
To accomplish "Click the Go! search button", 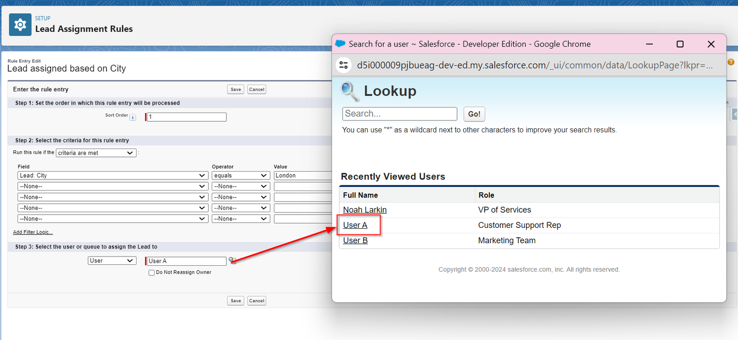I will (x=474, y=114).
